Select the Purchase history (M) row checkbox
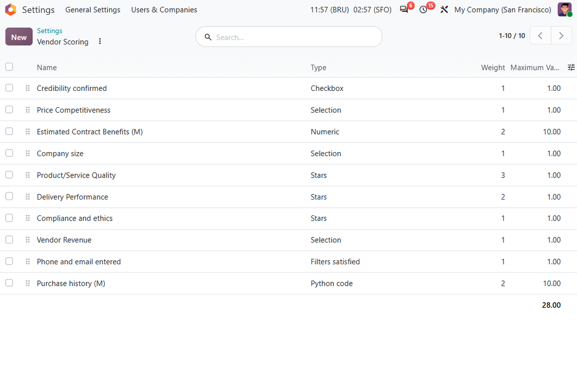 pyautogui.click(x=9, y=283)
